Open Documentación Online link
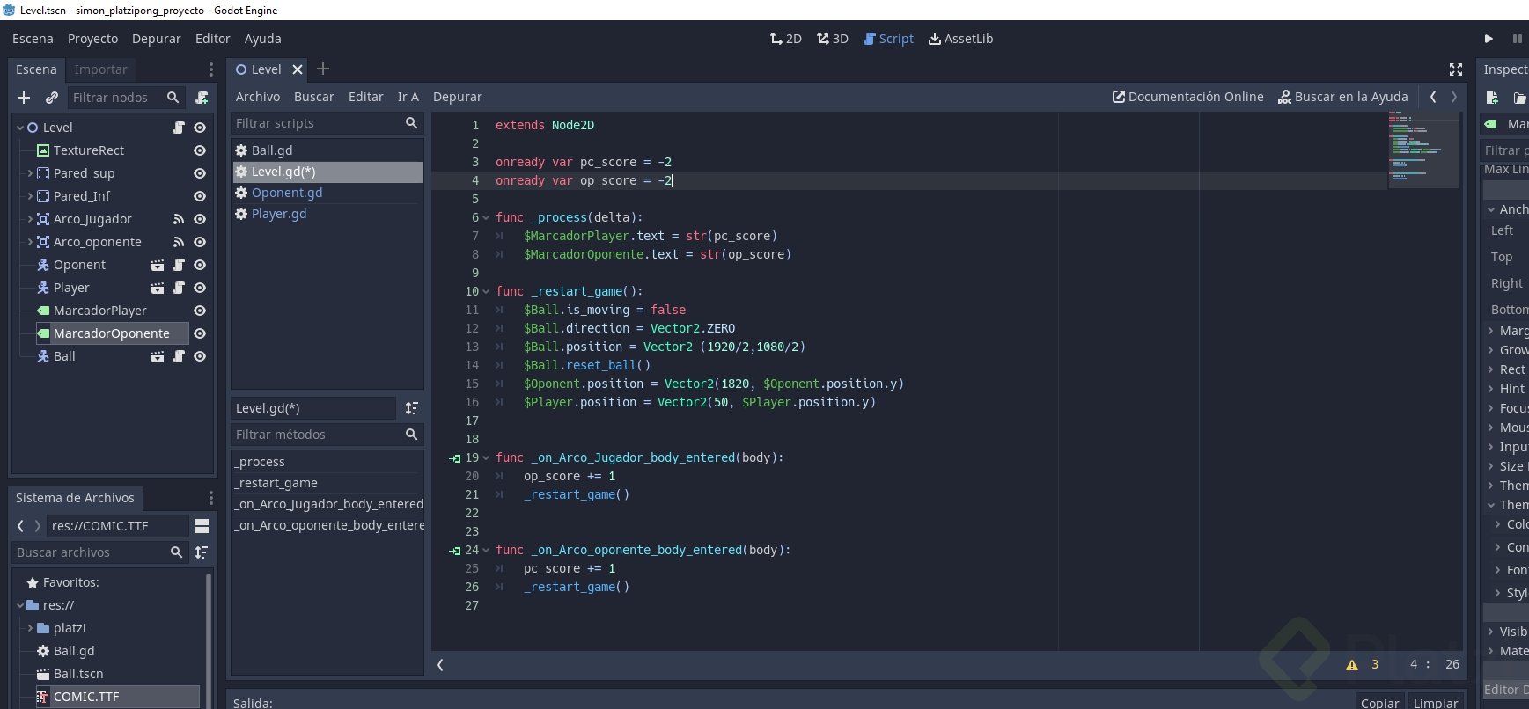Screen dimensions: 1529x709 tap(1187, 97)
